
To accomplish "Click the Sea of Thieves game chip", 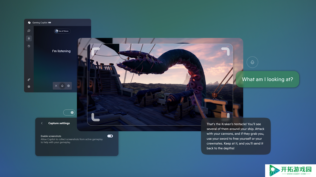I will click(x=62, y=31).
